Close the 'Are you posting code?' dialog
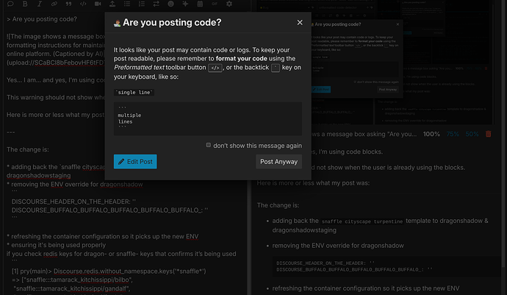Image resolution: width=507 pixels, height=295 pixels. (300, 22)
